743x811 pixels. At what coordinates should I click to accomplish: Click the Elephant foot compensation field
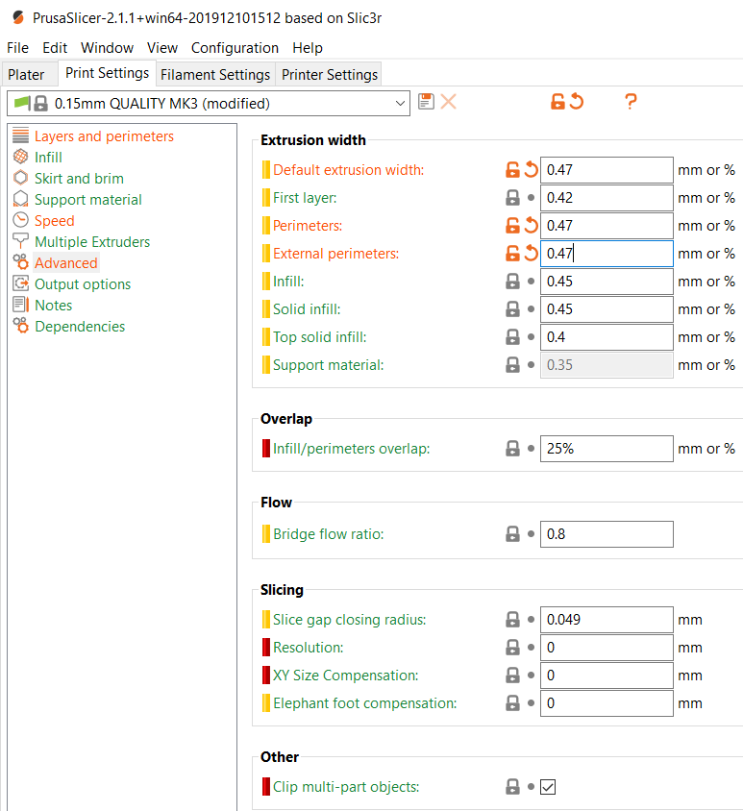(607, 703)
